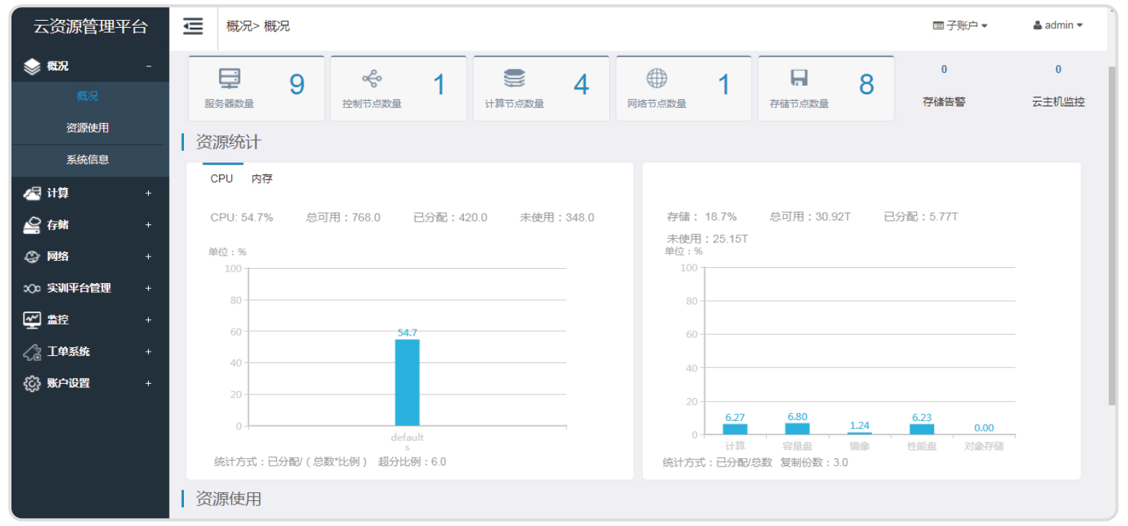Image resolution: width=1128 pixels, height=526 pixels.
Task: Open the 子账户 dropdown
Action: [960, 26]
